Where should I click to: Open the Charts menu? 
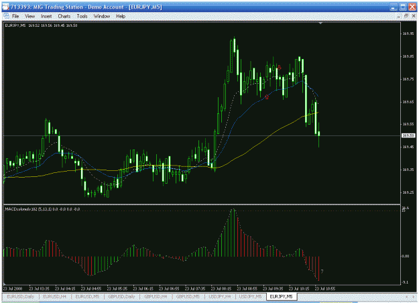coord(64,16)
